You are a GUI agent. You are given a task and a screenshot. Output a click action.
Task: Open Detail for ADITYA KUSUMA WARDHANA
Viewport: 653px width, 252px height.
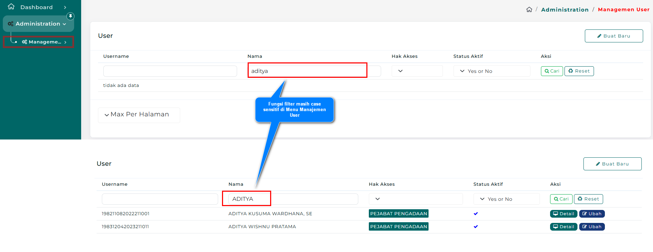coord(563,214)
